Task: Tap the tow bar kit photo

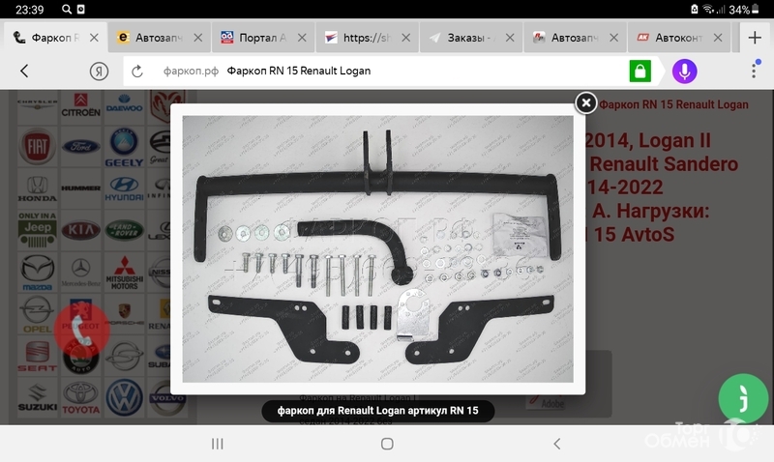Action: click(x=377, y=249)
